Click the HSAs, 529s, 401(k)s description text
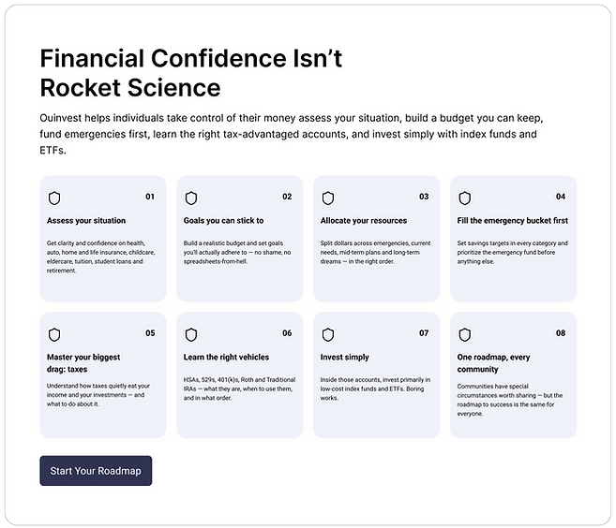This screenshot has height=528, width=616. [239, 389]
